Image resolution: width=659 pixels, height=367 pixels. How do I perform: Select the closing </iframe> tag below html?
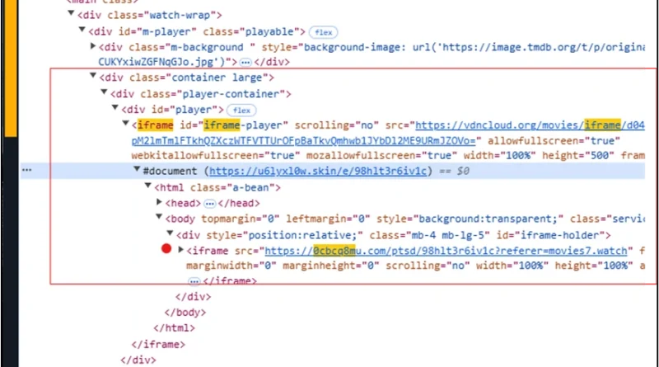[158, 344]
